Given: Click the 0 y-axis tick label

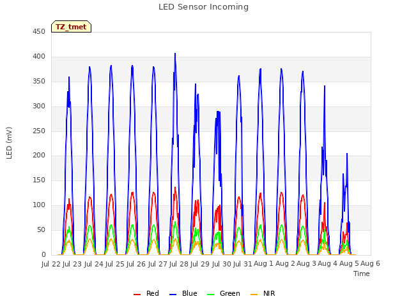Looking at the screenshot, I should [43, 255].
